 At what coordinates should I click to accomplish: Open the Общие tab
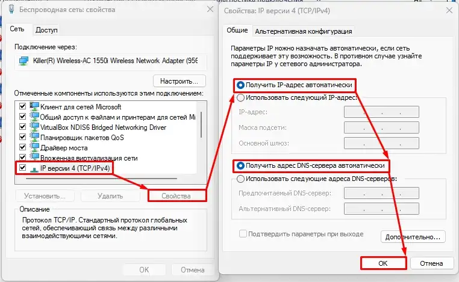point(237,30)
